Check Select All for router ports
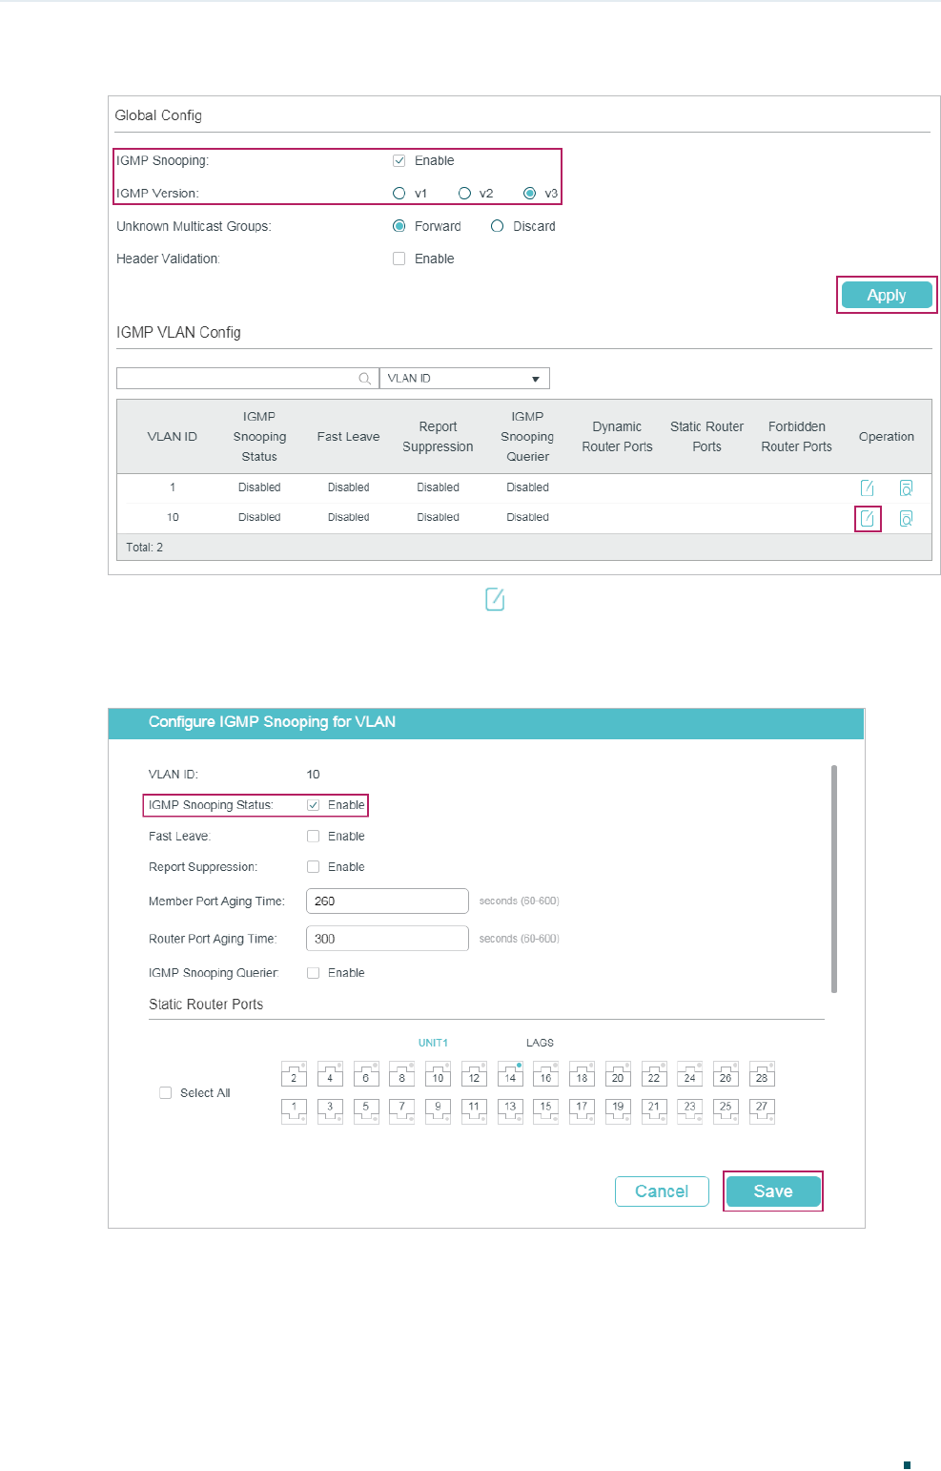This screenshot has width=941, height=1471. 165,1093
